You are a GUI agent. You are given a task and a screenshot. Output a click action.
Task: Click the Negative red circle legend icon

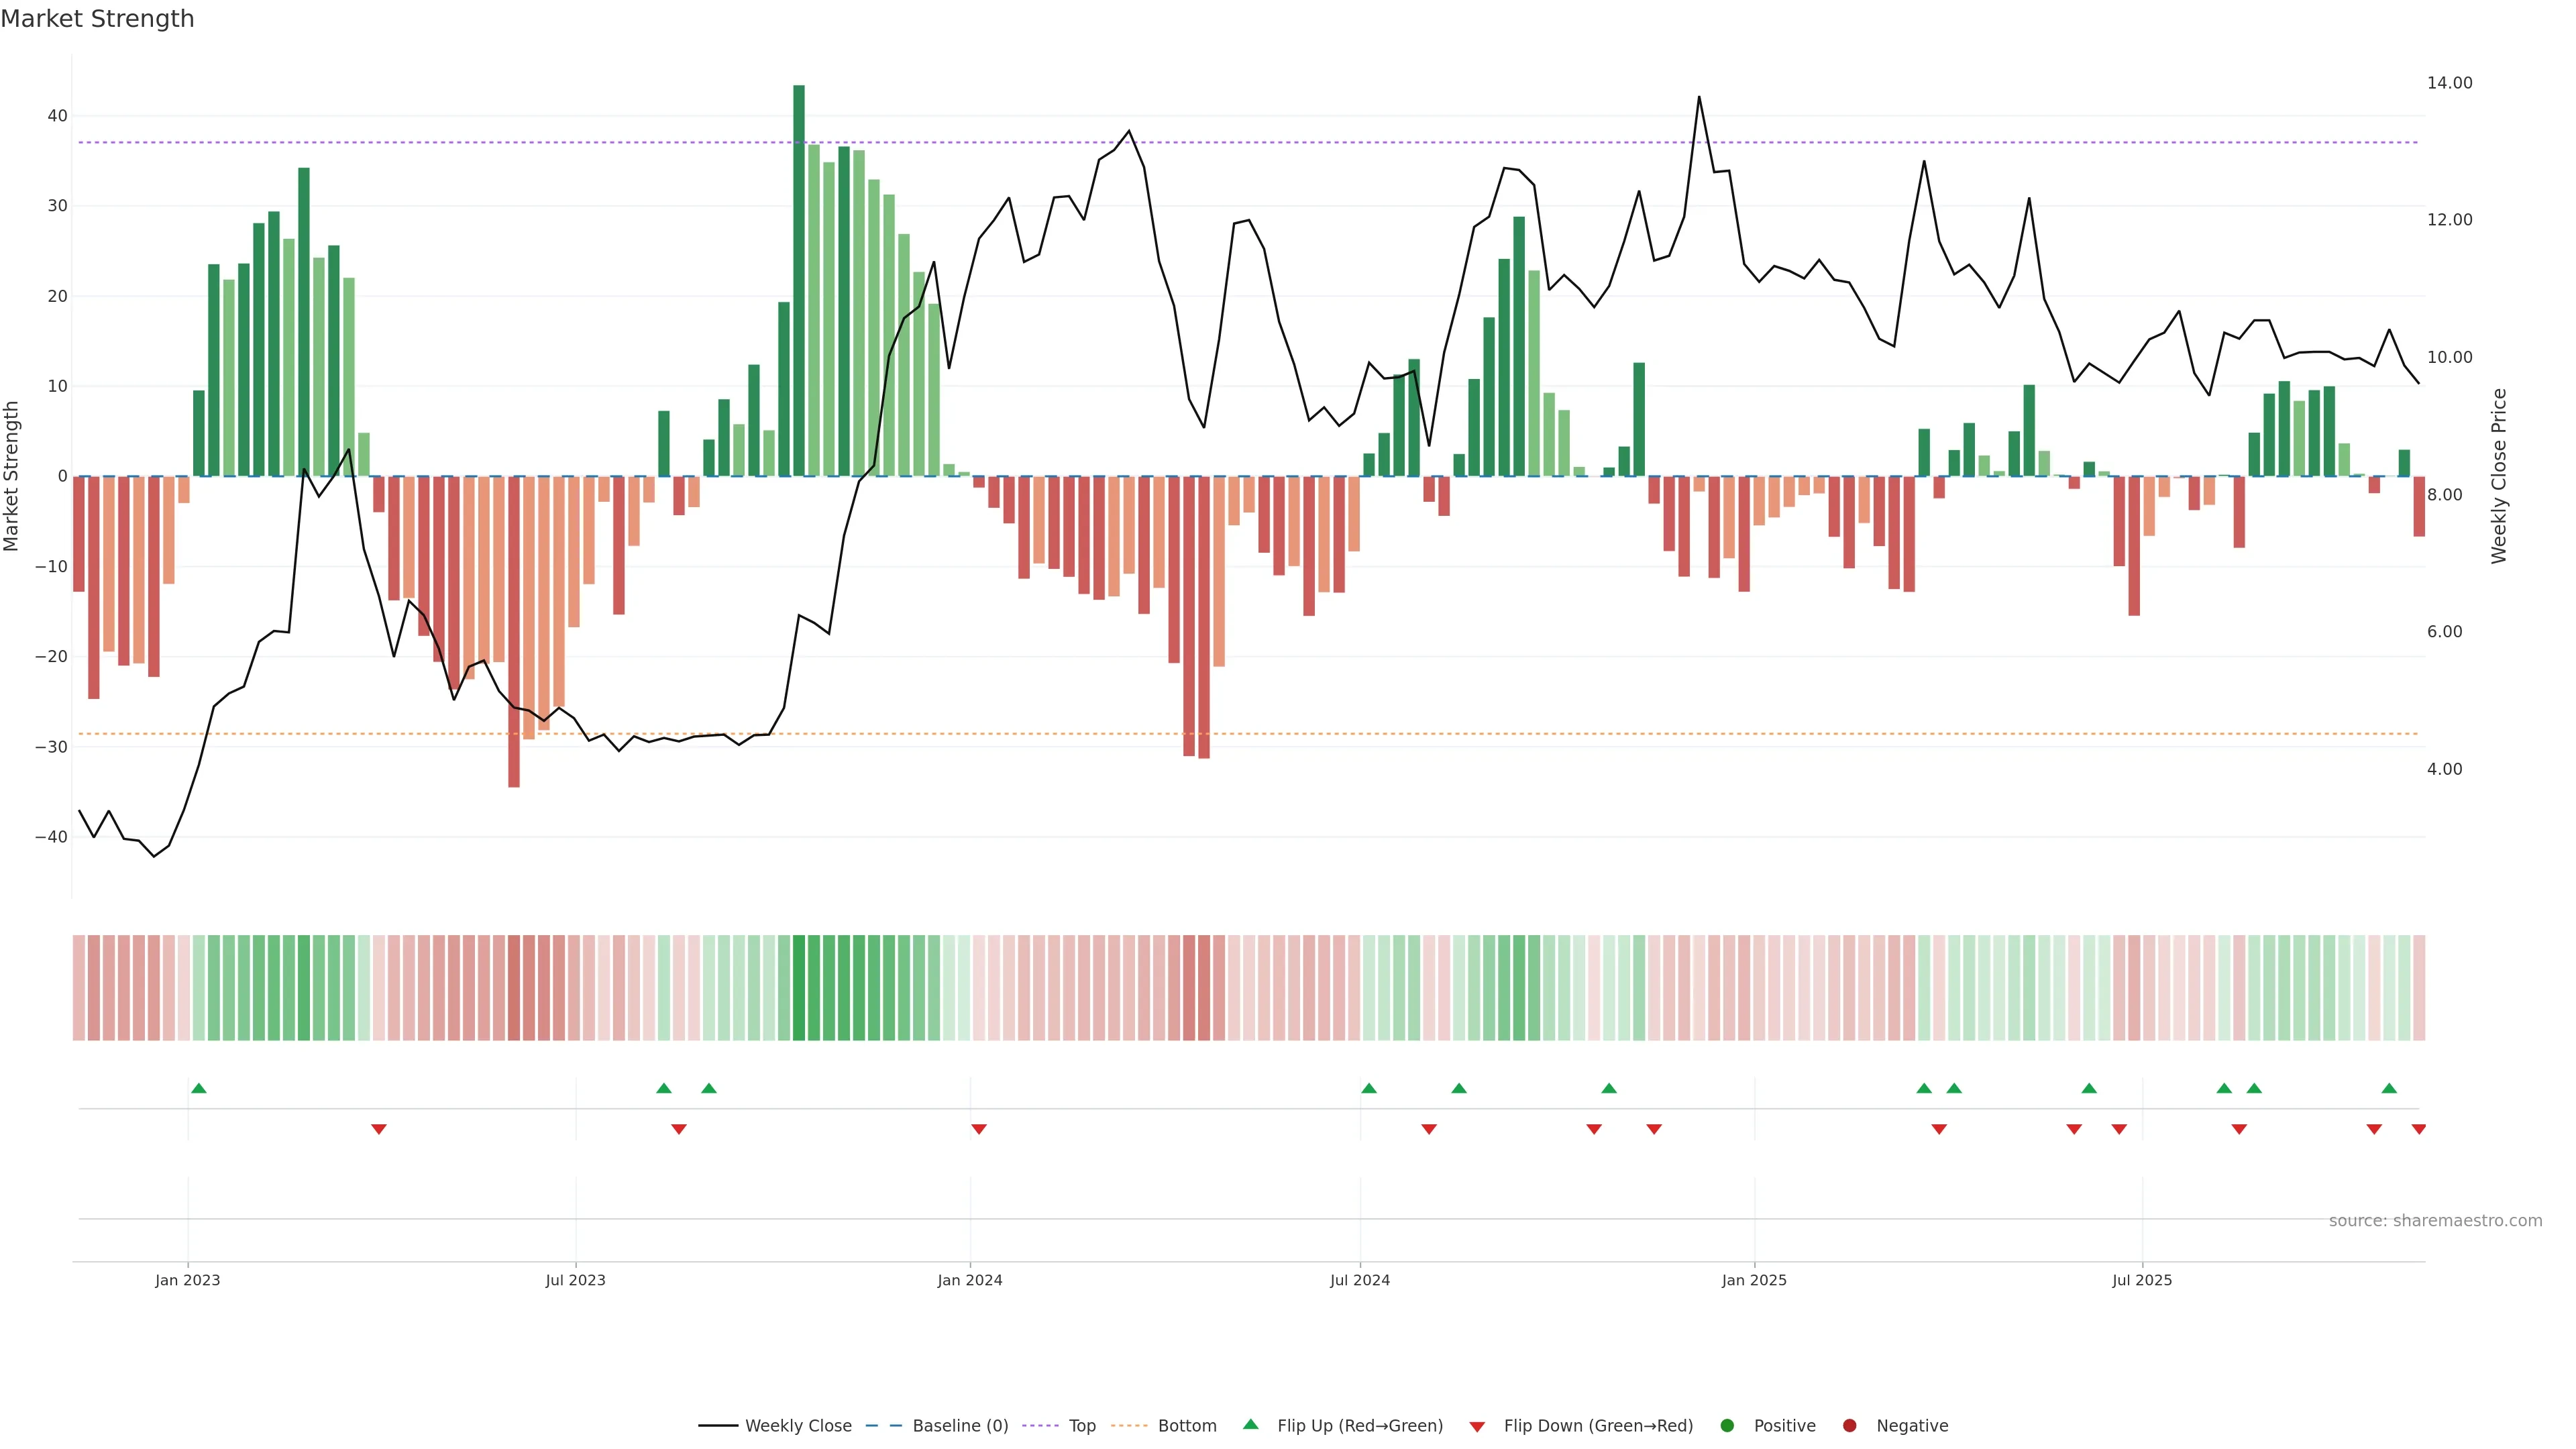point(1849,1425)
